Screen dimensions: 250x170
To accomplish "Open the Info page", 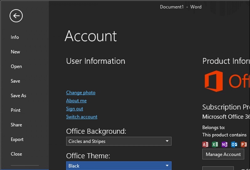I will point(15,37).
